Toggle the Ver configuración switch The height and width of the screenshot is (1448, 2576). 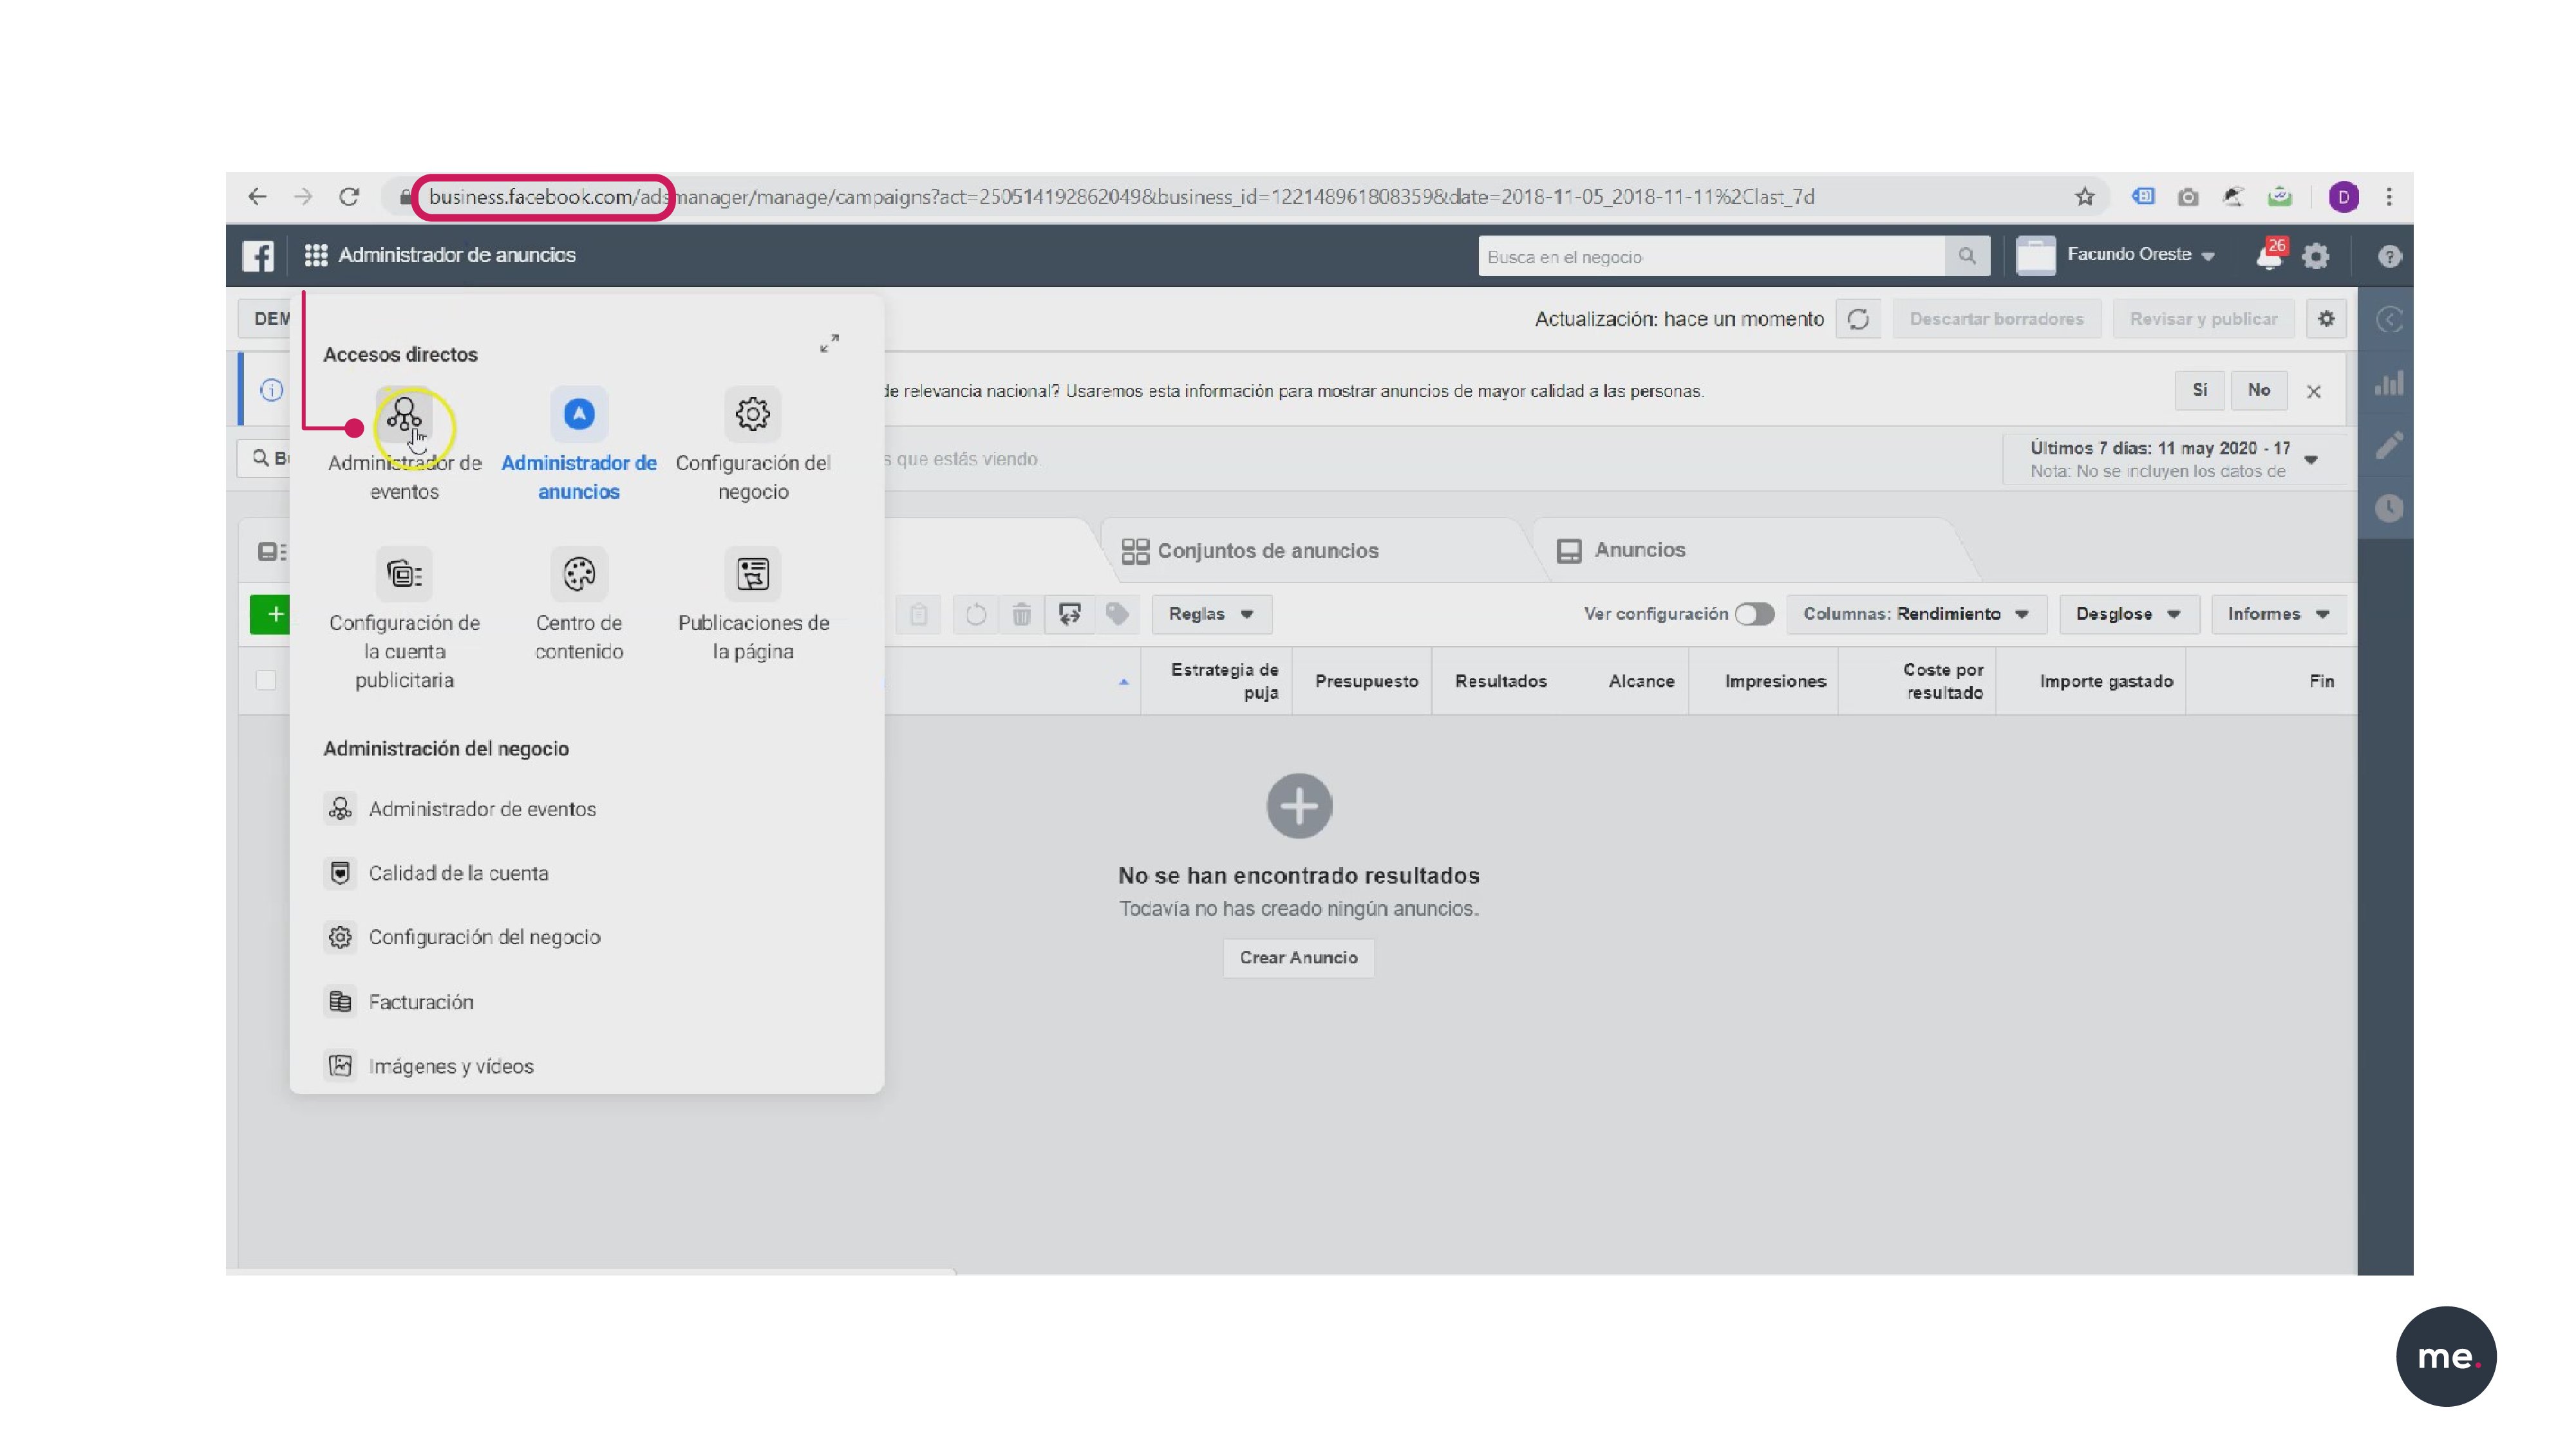[x=1754, y=613]
